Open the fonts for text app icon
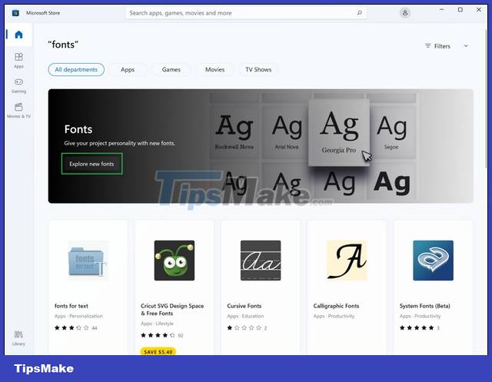This screenshot has width=492, height=382. tap(88, 261)
